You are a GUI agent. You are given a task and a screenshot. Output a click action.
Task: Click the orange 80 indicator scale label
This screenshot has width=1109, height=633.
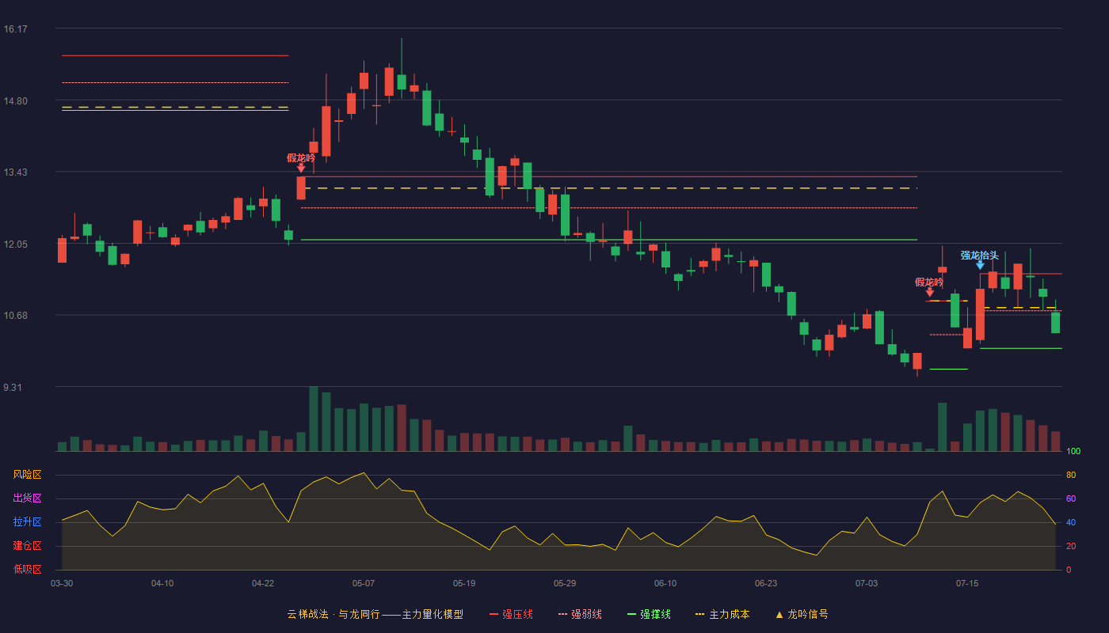tap(1071, 475)
